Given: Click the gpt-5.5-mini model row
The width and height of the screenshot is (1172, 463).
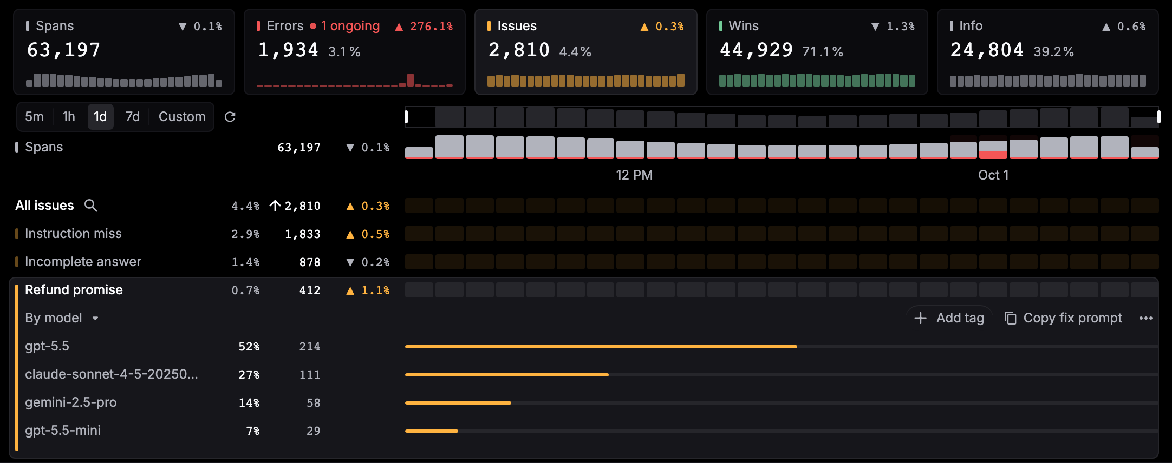Looking at the screenshot, I should (x=586, y=431).
